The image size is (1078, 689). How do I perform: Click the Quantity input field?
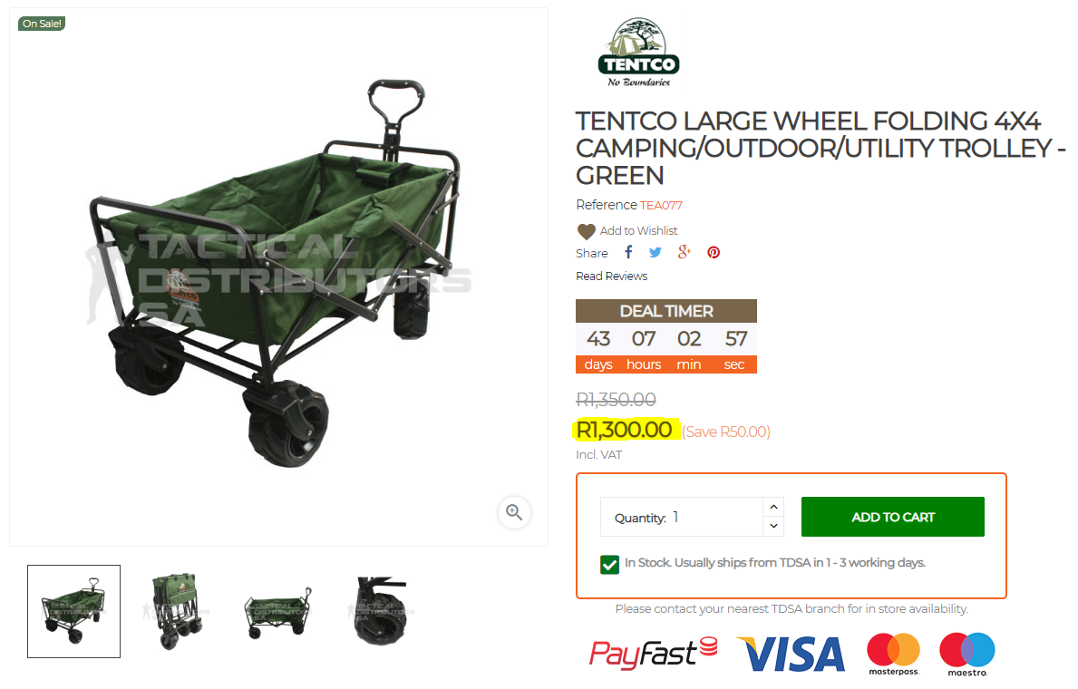click(682, 517)
